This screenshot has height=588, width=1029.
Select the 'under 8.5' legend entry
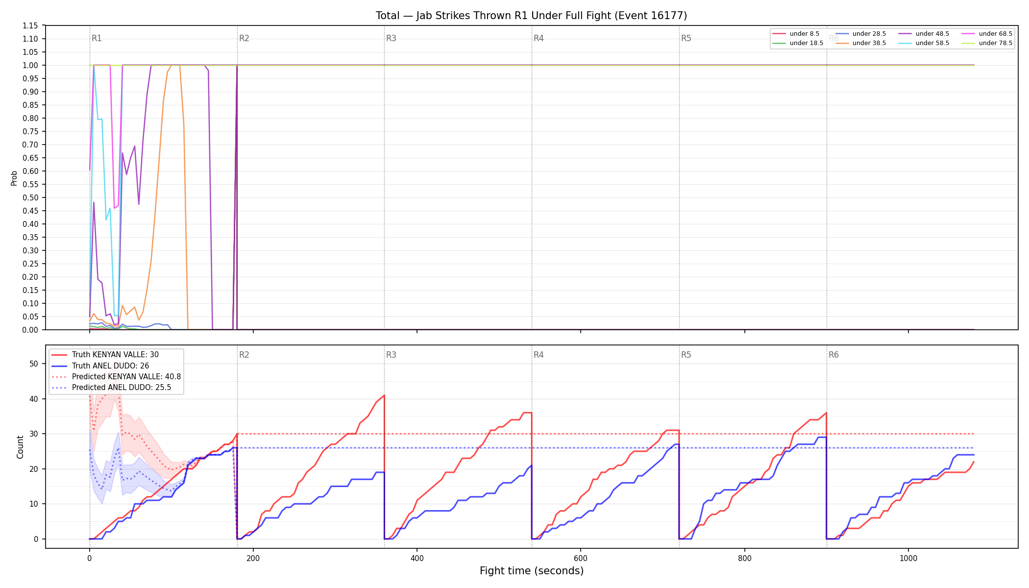796,34
